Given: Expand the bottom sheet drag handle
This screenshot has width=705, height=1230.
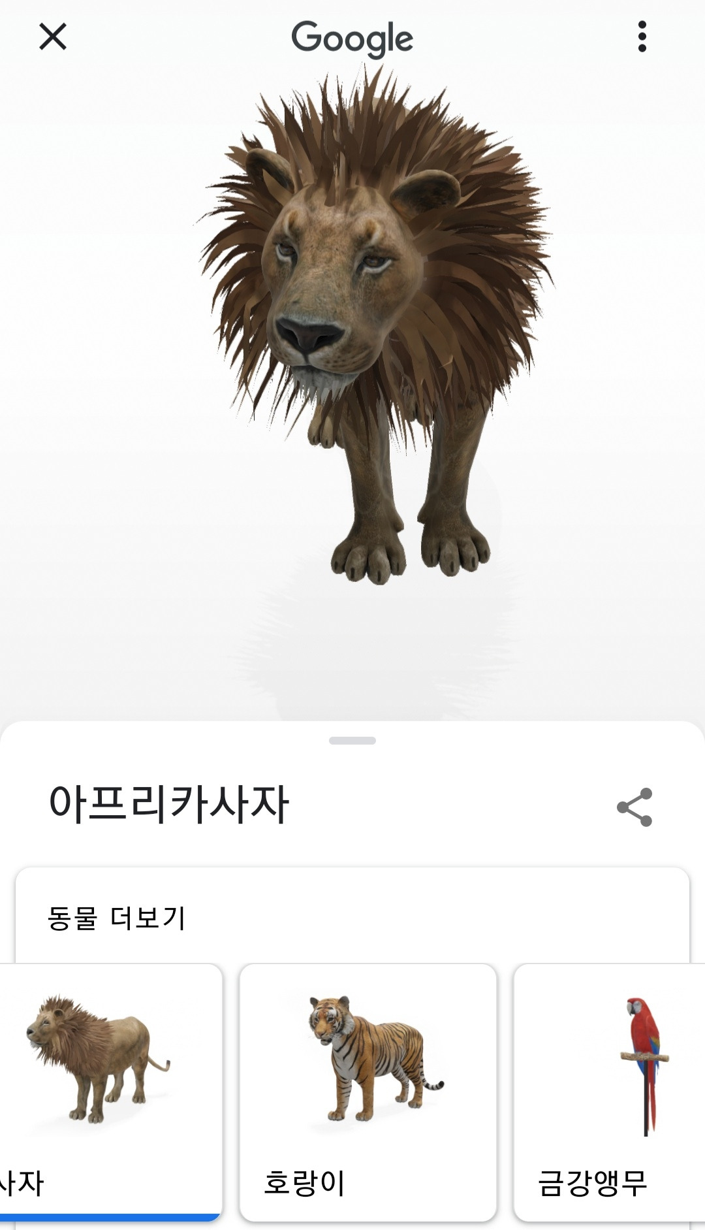Looking at the screenshot, I should point(352,741).
